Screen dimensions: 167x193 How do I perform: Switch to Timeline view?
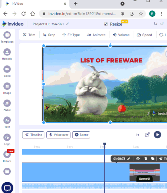pos(33,135)
